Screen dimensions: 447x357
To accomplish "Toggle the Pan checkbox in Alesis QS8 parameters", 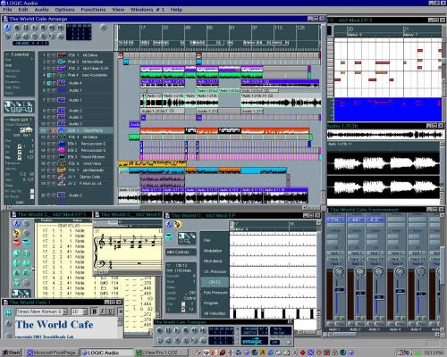I will (20, 157).
